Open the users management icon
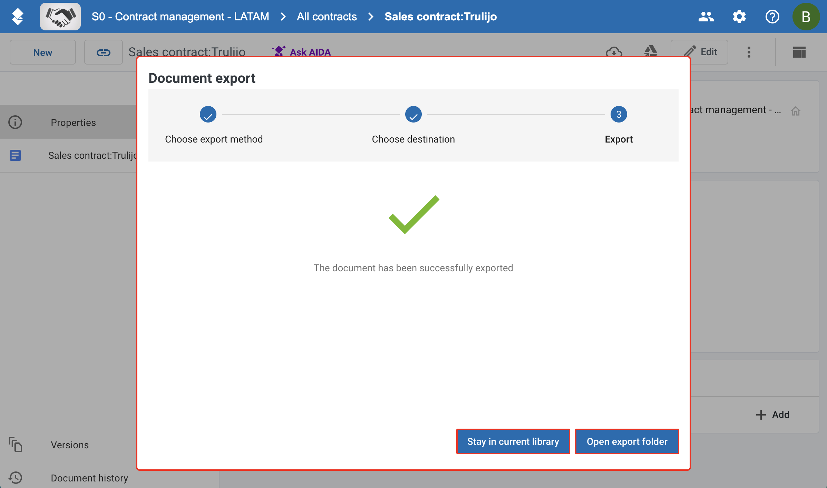This screenshot has height=488, width=827. 706,17
